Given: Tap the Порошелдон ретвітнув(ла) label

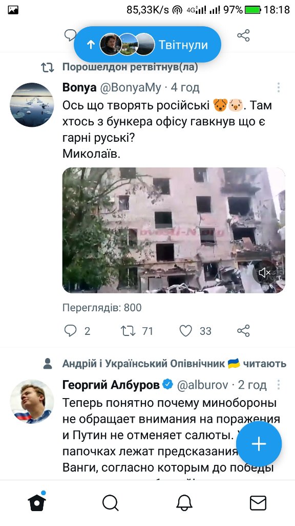Looking at the screenshot, I should 130,67.
